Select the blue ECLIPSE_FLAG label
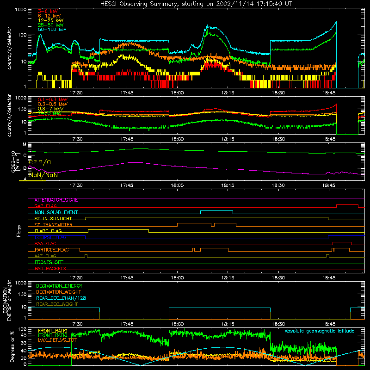This screenshot has height=370, width=370. pyautogui.click(x=50, y=237)
